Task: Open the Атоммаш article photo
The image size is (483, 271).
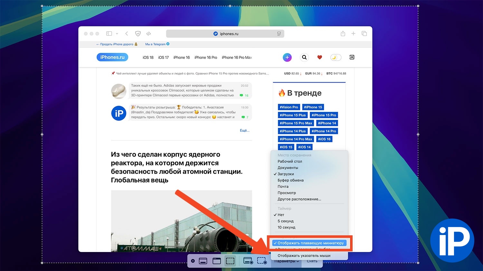Action: coord(182,221)
